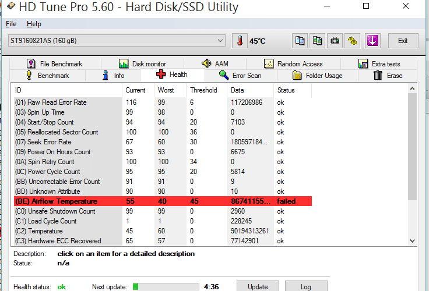Switch to the File Benchmark tab
Screen dimensions: 429x291
pos(55,64)
